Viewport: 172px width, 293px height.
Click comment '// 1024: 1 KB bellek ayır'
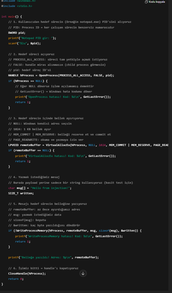30,129
